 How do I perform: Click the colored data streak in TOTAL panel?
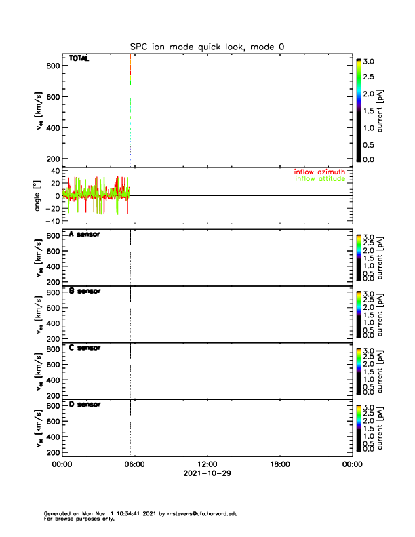[130, 75]
